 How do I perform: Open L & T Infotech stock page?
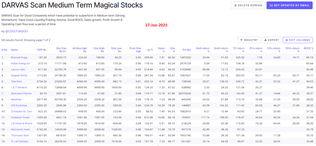(x=19, y=87)
